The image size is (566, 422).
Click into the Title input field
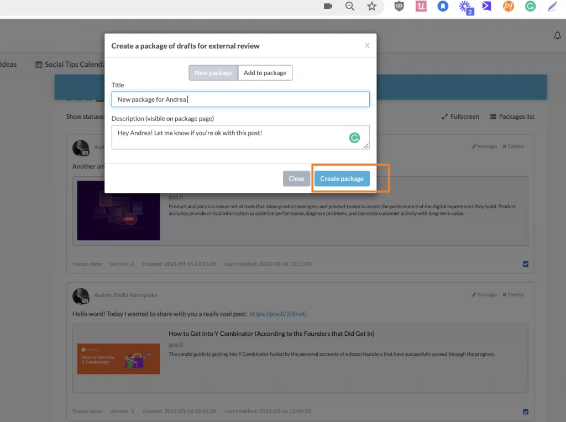click(240, 99)
